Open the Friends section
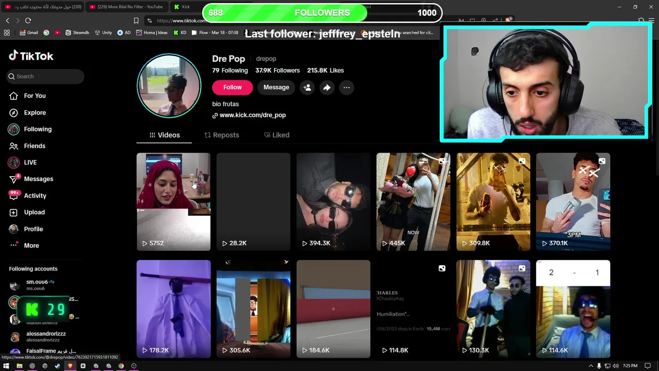Viewport: 659px width, 371px height. pos(27,146)
